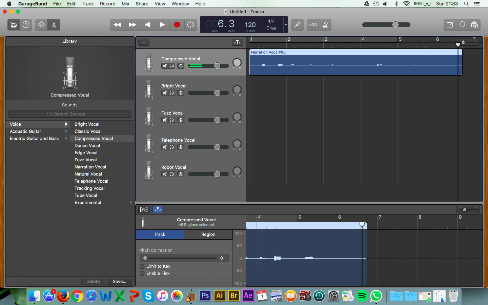This screenshot has height=305, width=488.
Task: Open the Media Browser button
Action: [474, 25]
